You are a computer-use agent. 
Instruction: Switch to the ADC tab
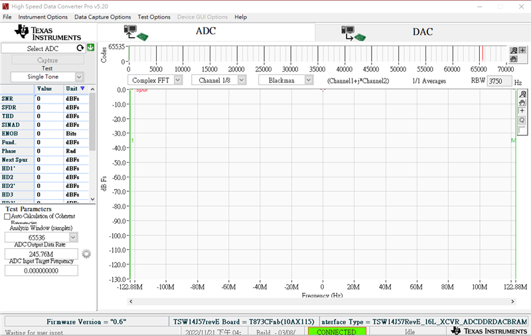point(206,32)
